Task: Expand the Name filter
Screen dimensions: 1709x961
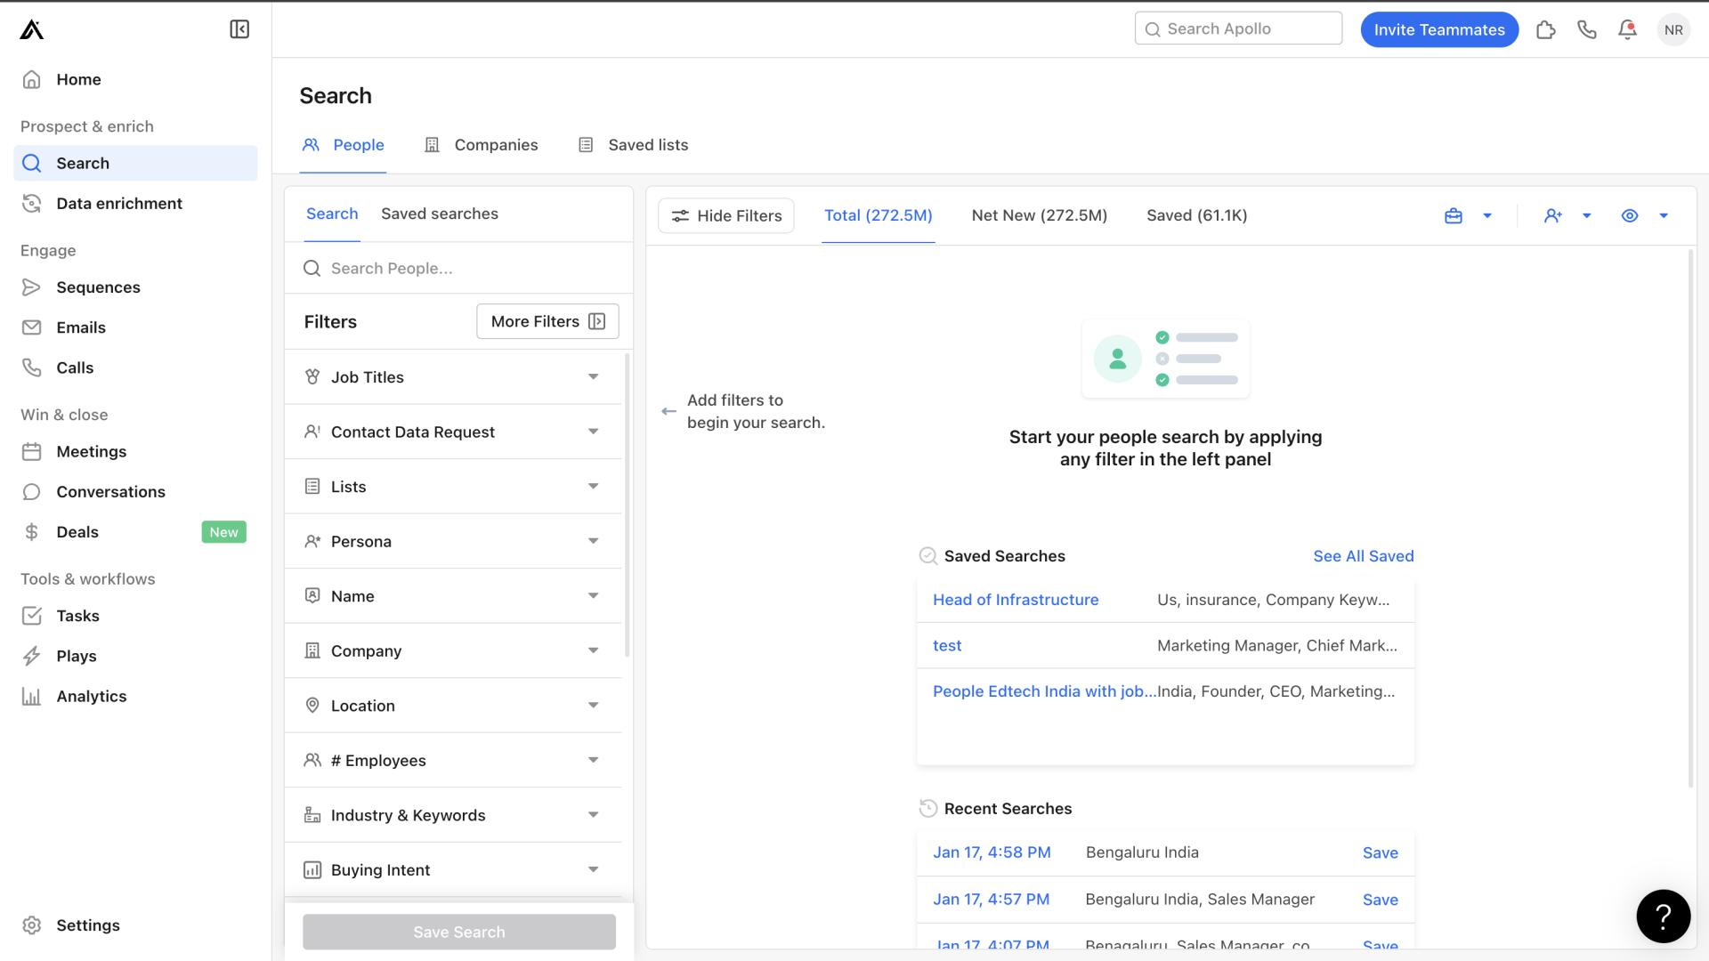Action: point(453,595)
